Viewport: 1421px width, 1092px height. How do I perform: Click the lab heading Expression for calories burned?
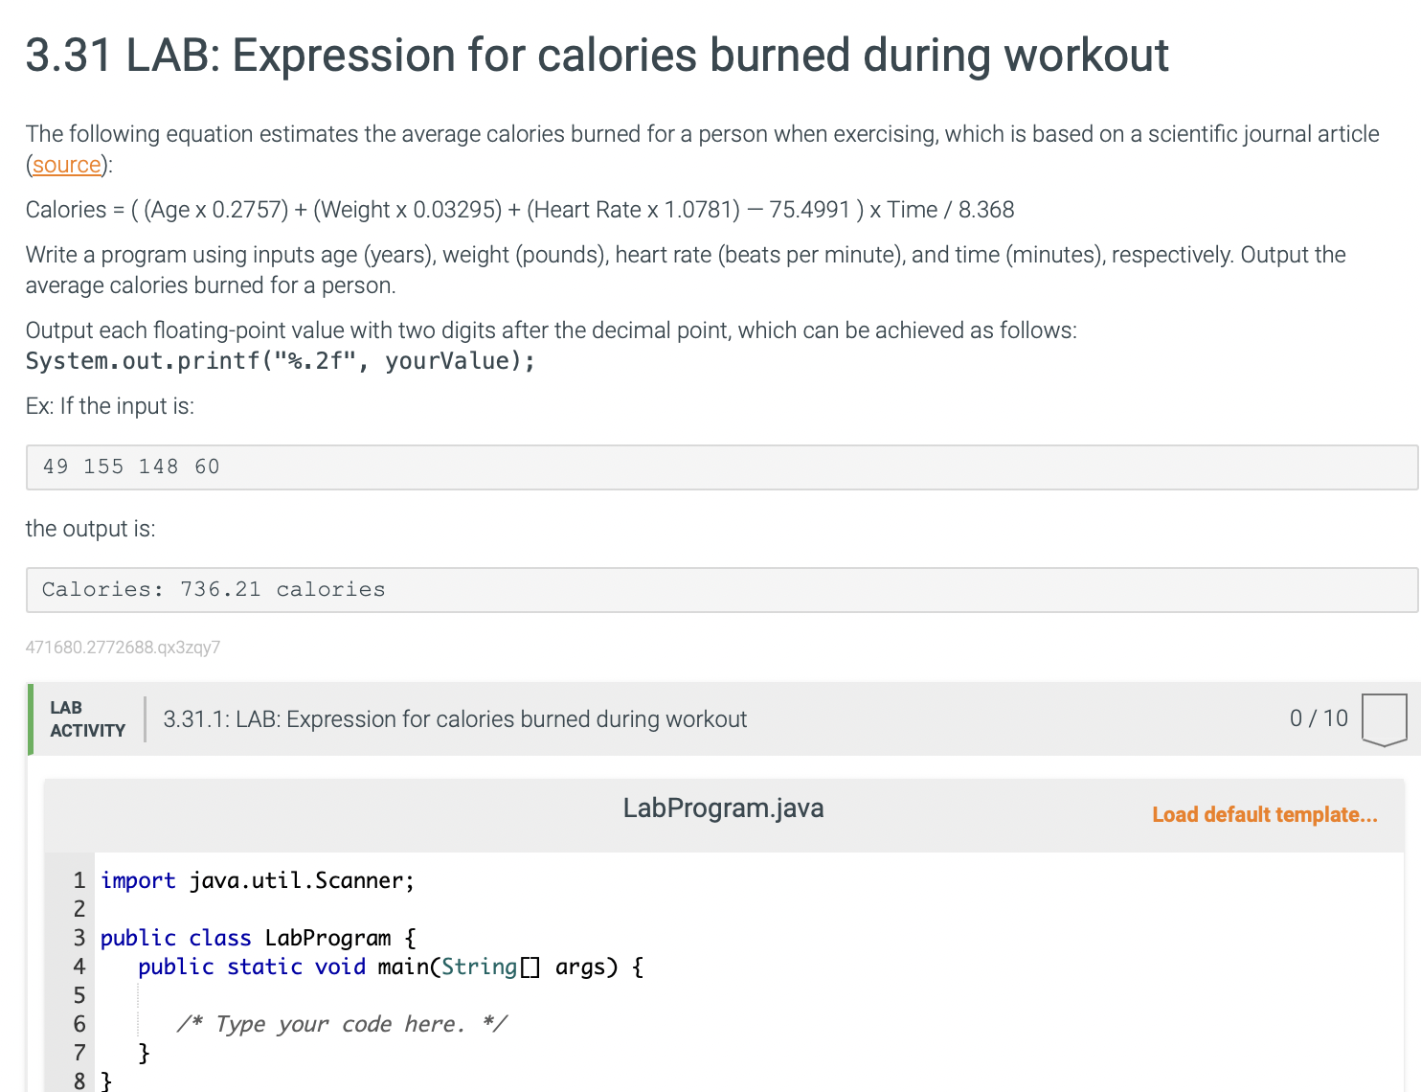596,56
